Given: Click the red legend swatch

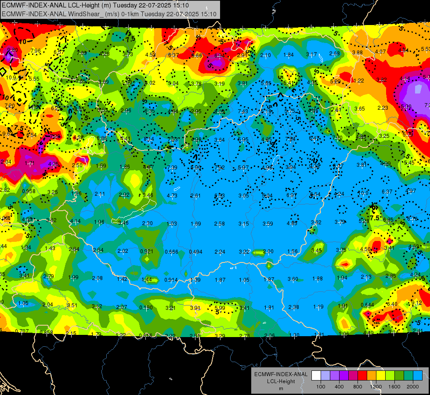Looking at the screenshot, I should point(362,376).
